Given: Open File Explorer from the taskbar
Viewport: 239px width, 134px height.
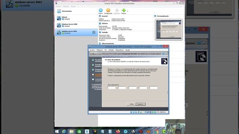Looking at the screenshot, I should [x=71, y=131].
